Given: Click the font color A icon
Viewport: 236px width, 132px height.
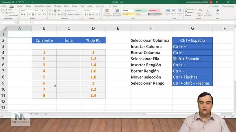Looking at the screenshot, I should 43,15.
